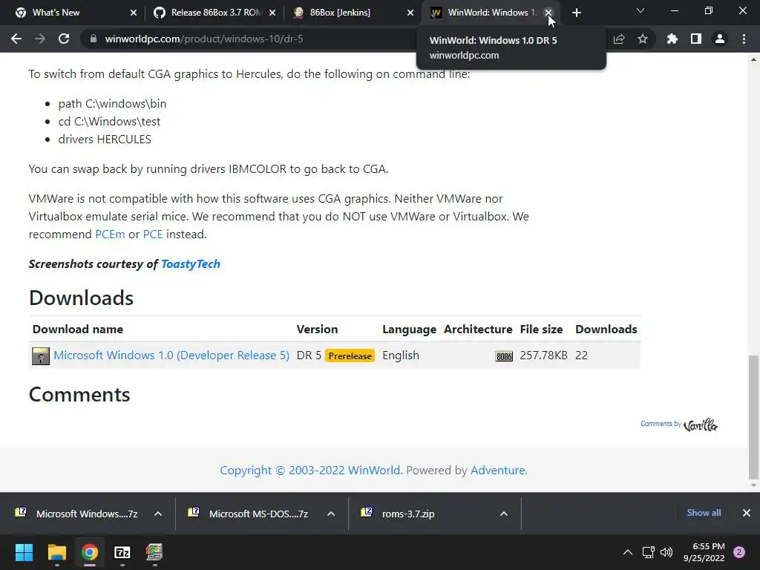The width and height of the screenshot is (760, 570).
Task: Close the What's New tab
Action: 134,13
